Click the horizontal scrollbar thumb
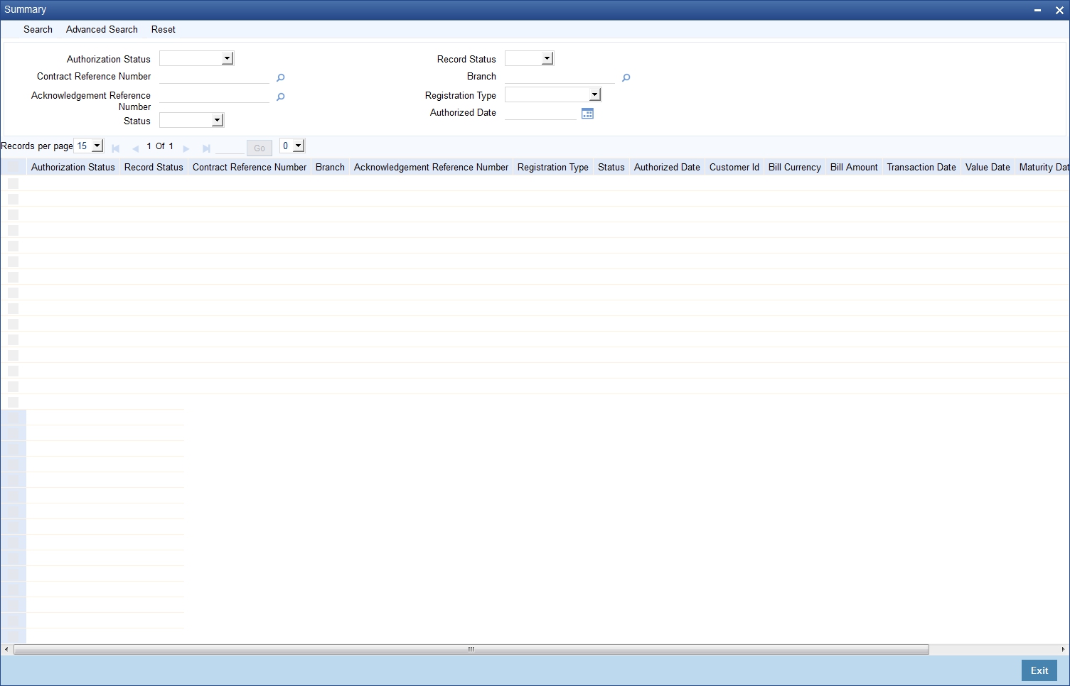 (471, 649)
